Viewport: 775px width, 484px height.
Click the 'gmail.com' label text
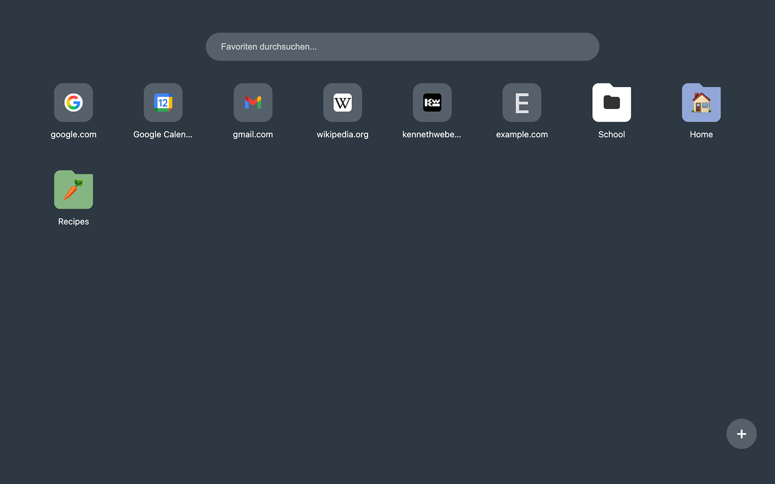(253, 134)
